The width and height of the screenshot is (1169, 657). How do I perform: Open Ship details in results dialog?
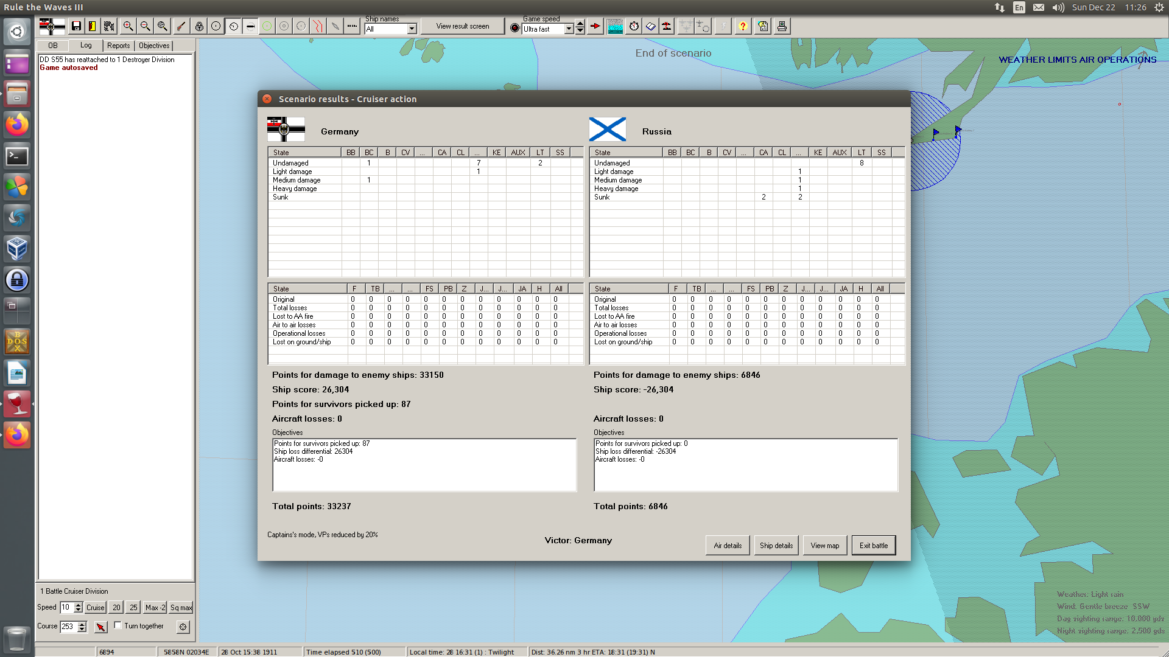776,546
